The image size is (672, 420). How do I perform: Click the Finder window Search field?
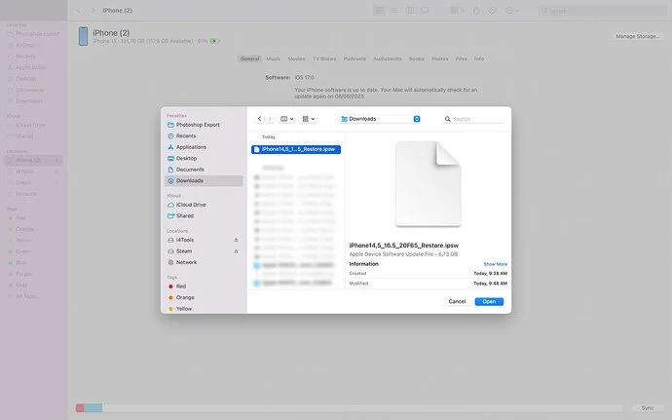(x=602, y=11)
